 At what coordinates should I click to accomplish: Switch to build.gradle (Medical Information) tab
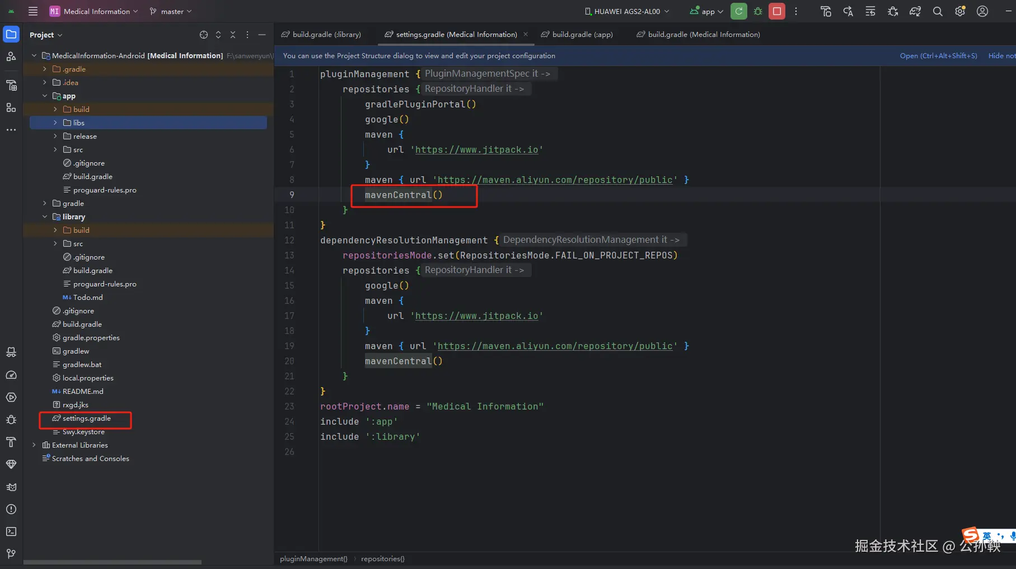(699, 35)
